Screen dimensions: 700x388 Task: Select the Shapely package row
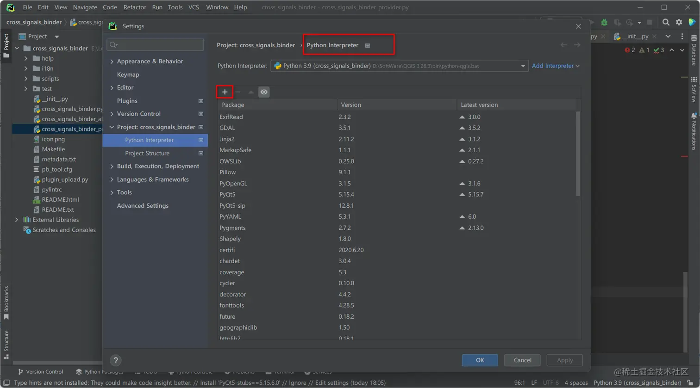[x=397, y=239]
